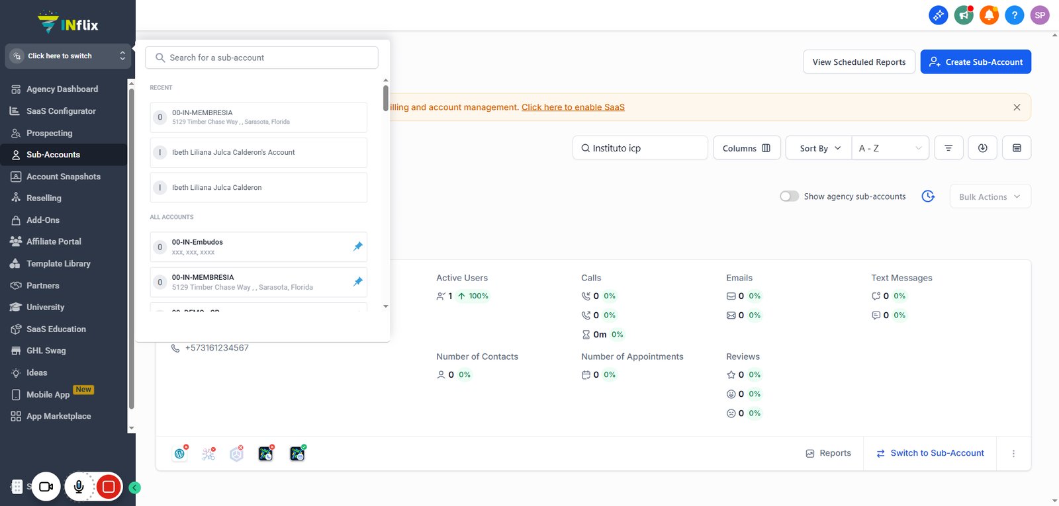Select recent 00-IN-MEMBRESIA account

pyautogui.click(x=258, y=118)
